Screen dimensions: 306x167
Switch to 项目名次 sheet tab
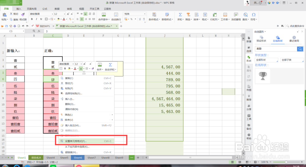pos(36,158)
